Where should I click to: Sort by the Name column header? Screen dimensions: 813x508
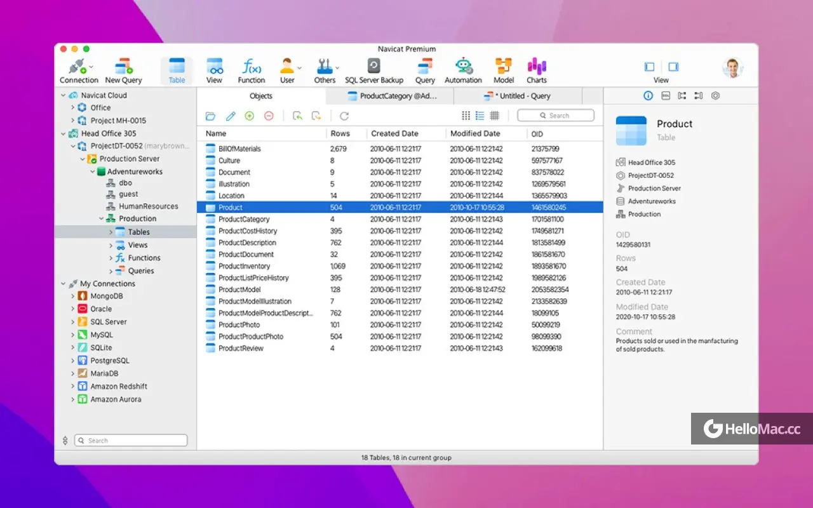click(x=262, y=134)
